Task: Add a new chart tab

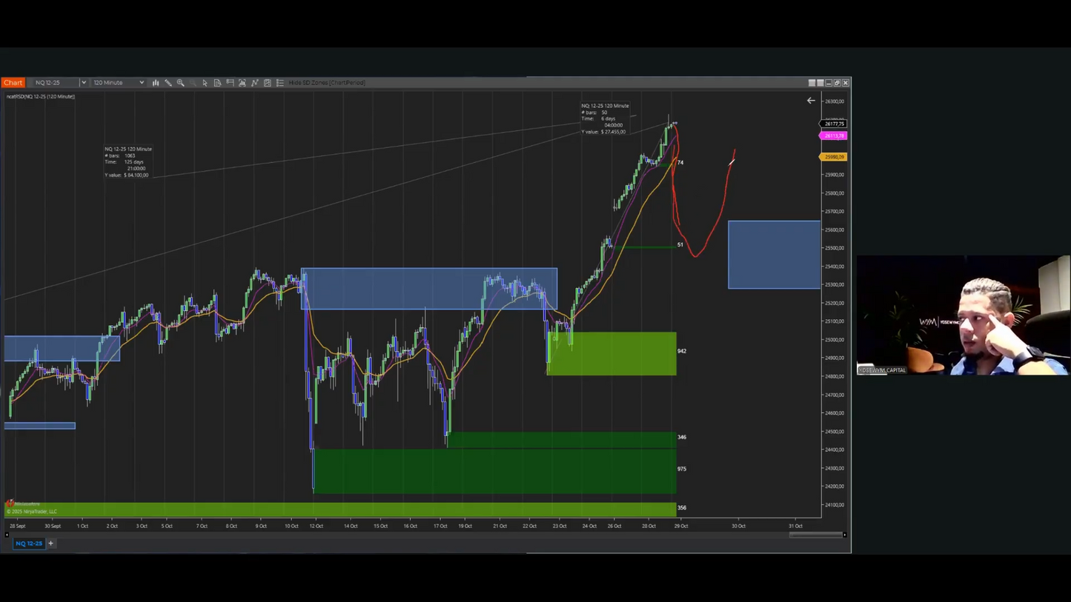Action: [51, 544]
